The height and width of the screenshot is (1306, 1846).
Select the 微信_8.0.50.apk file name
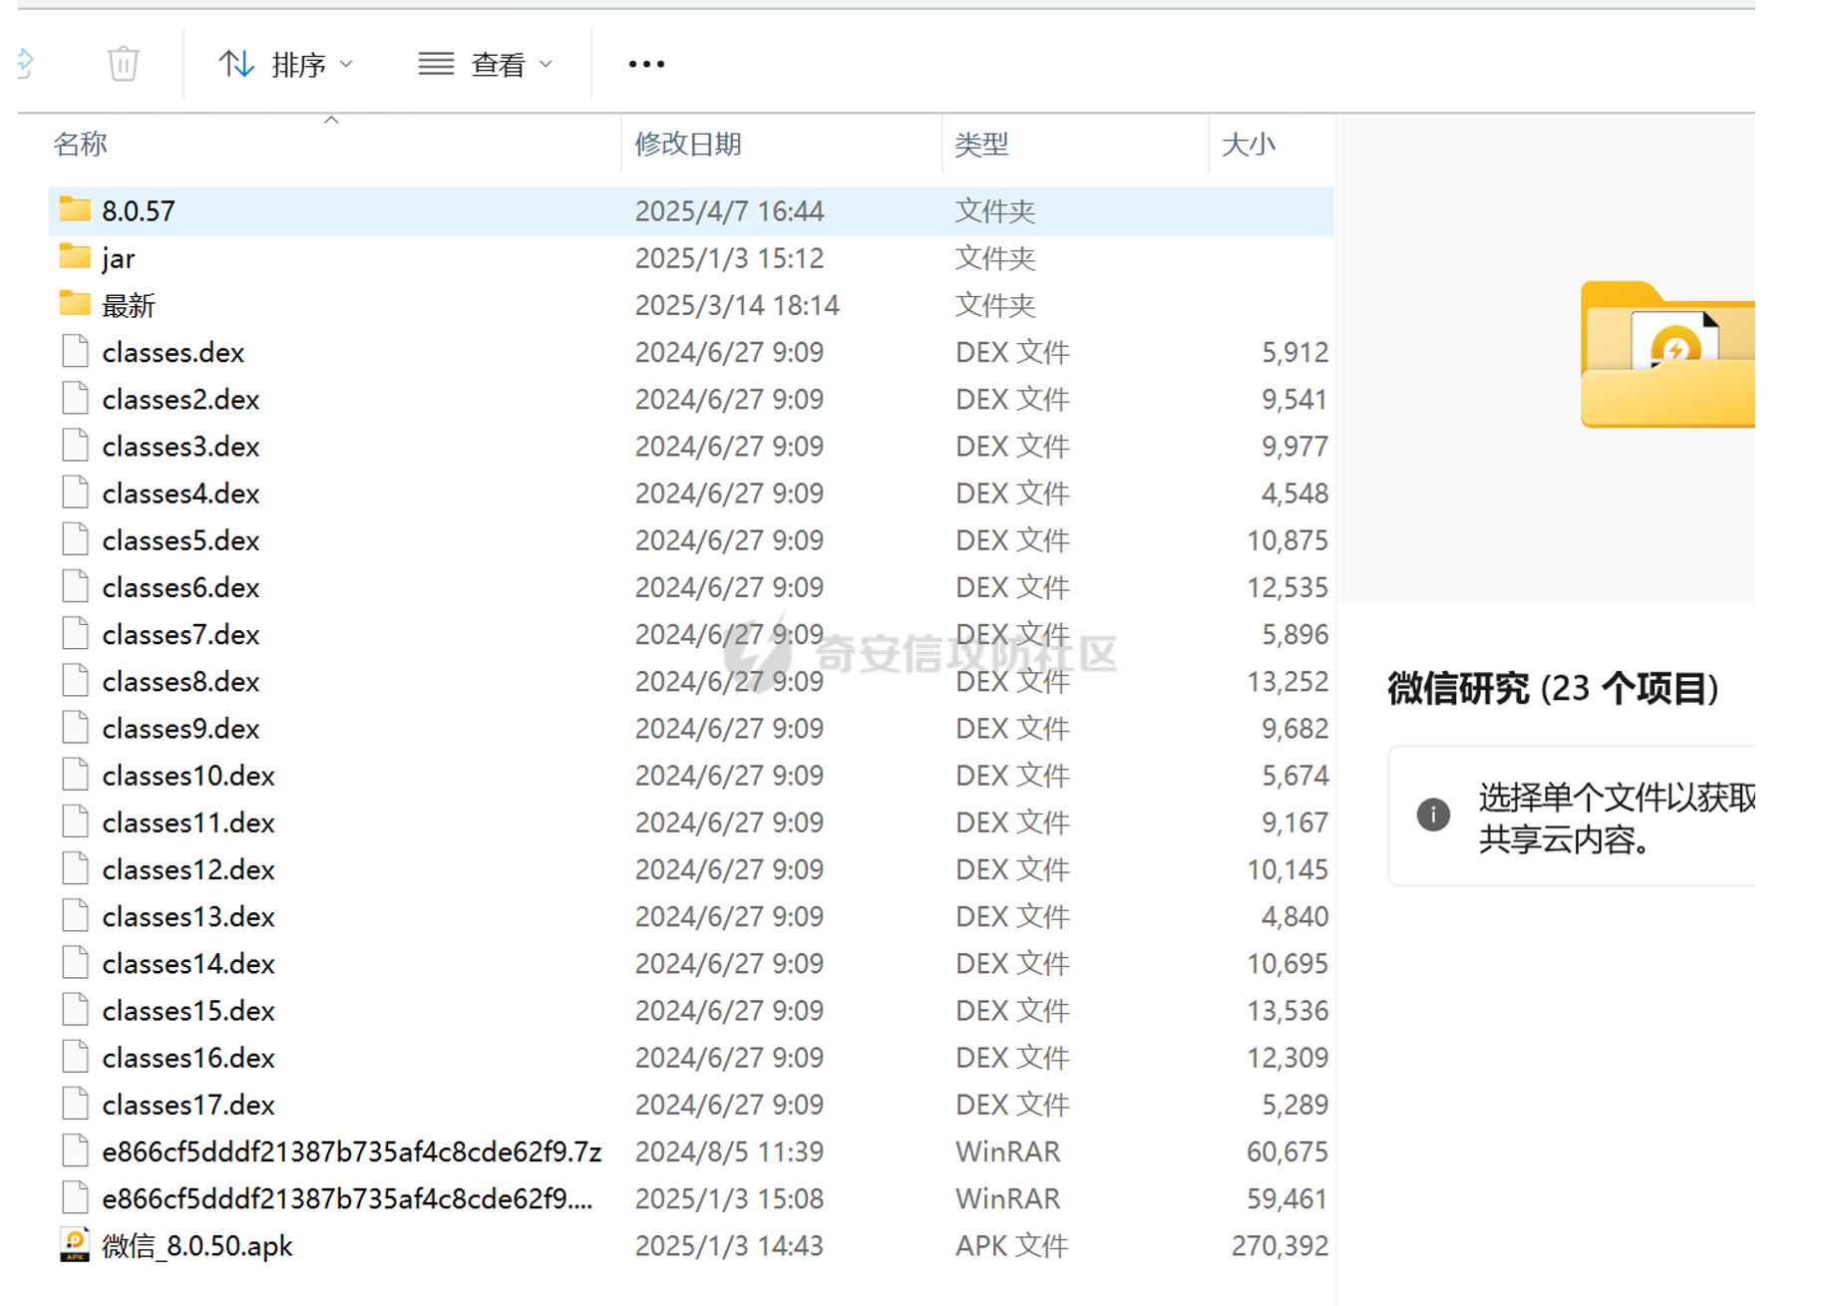197,1245
